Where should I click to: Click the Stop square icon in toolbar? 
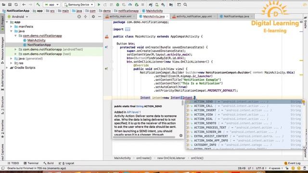click(x=143, y=4)
